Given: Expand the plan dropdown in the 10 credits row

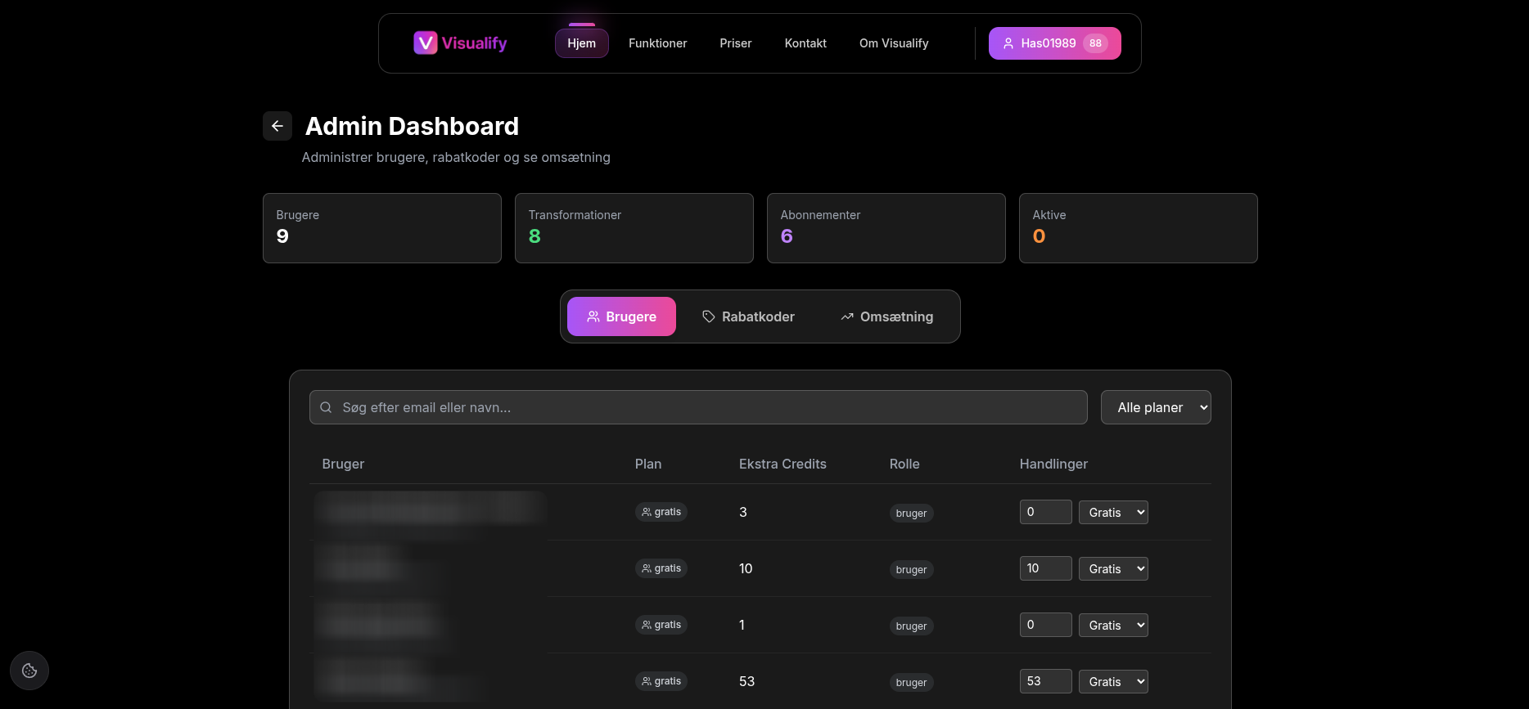Looking at the screenshot, I should click(x=1112, y=569).
